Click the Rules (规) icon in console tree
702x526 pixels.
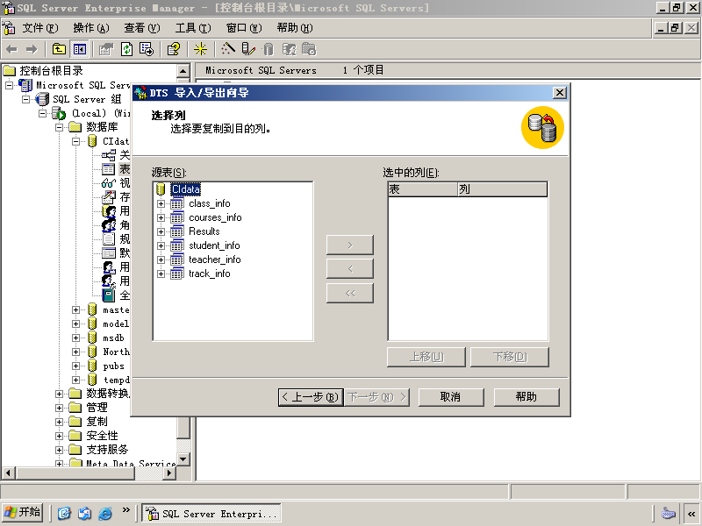tap(108, 238)
